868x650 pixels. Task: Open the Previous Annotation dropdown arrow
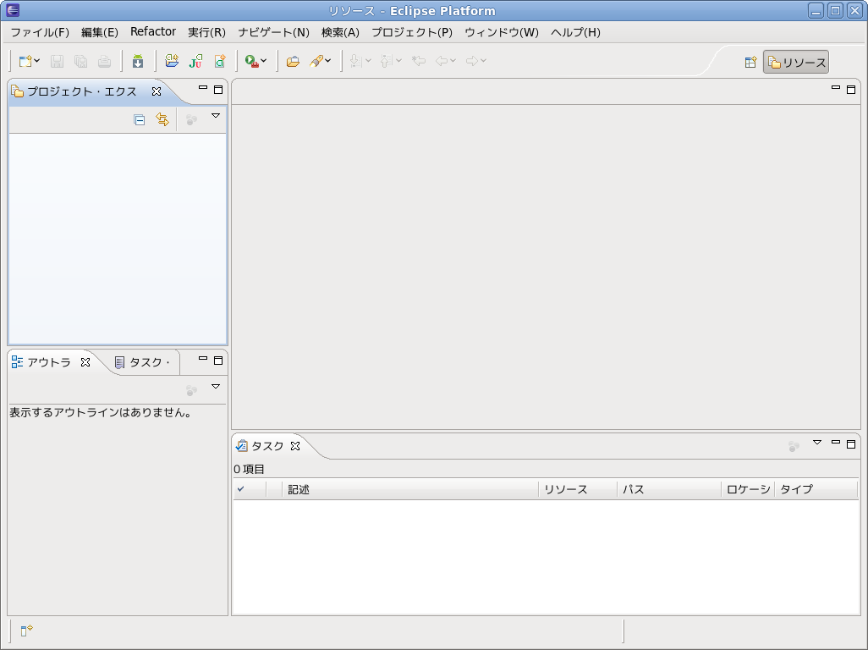pyautogui.click(x=398, y=61)
